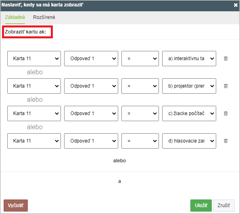Click the Zrušiť button
The height and width of the screenshot is (214, 240).
click(223, 206)
